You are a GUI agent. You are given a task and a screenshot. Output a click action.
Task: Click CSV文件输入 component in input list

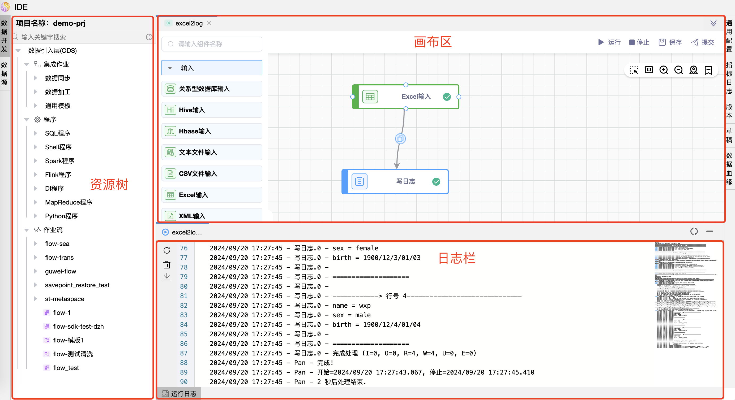pyautogui.click(x=211, y=174)
